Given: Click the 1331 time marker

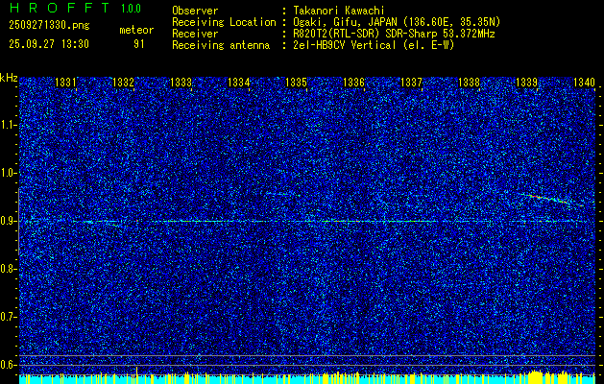Looking at the screenshot, I should coord(65,83).
